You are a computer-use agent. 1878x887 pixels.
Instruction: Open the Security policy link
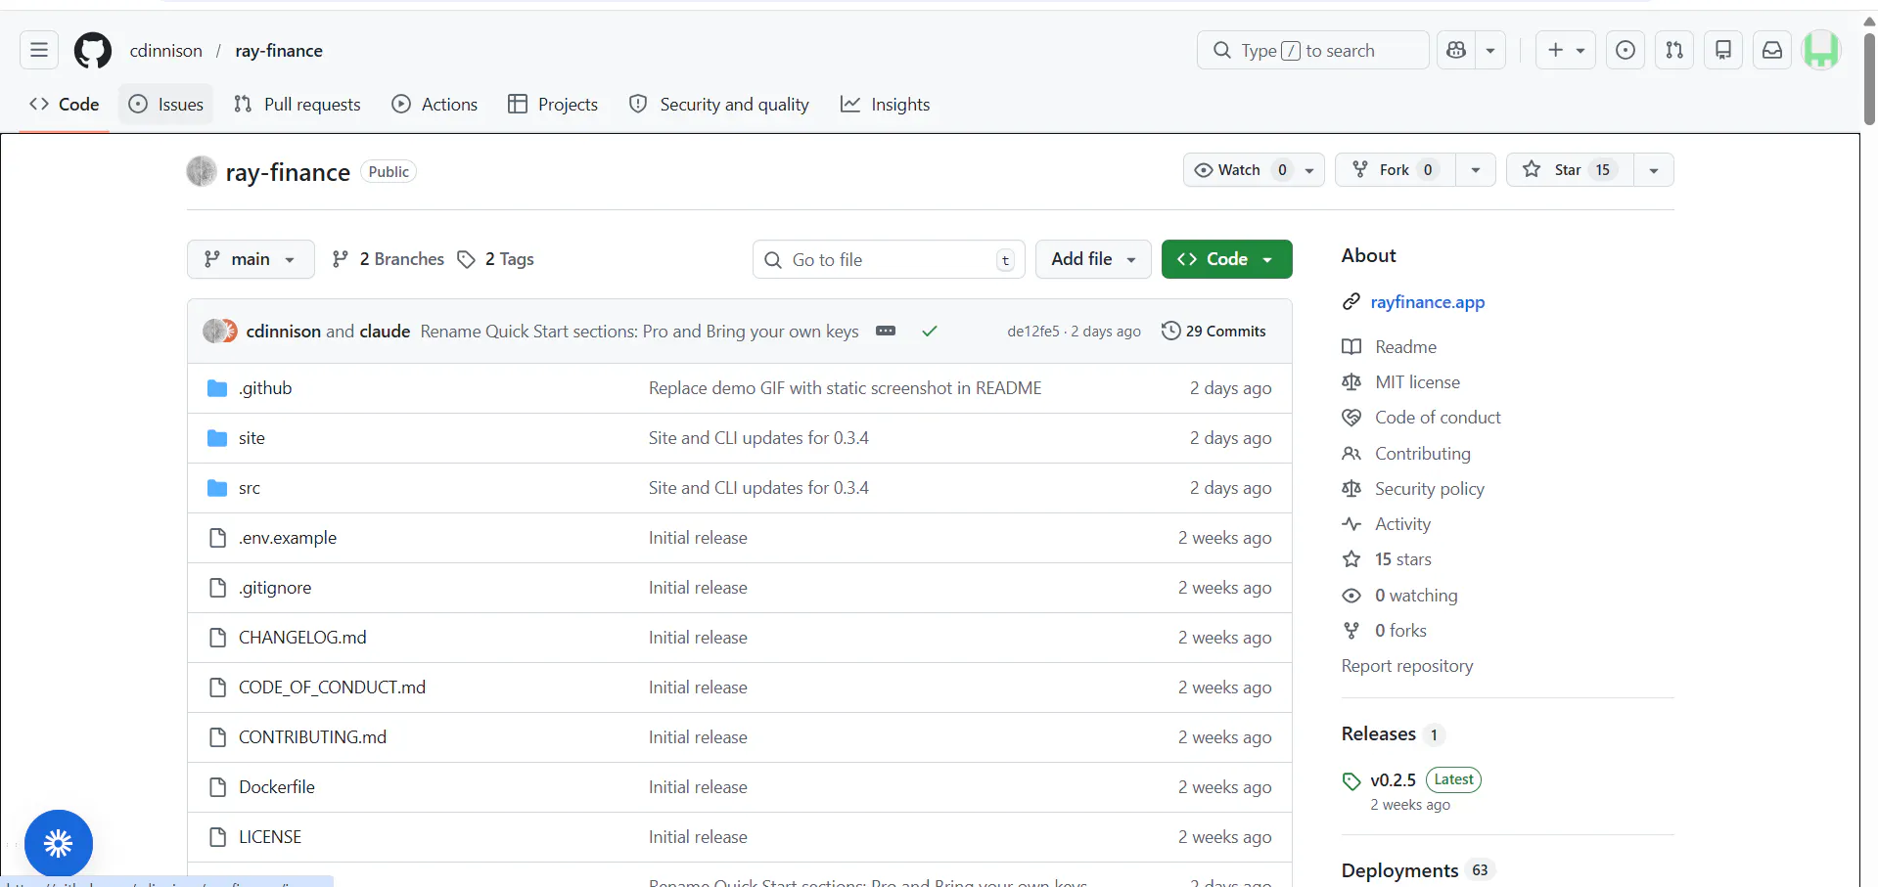click(1429, 489)
